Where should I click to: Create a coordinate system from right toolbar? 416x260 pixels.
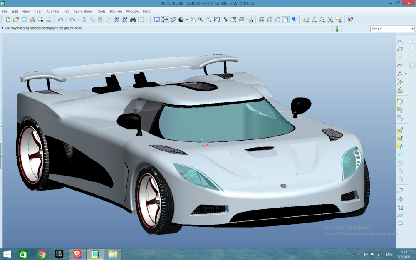tap(400, 82)
